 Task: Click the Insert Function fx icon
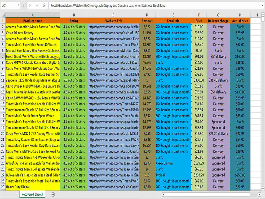pyautogui.click(x=44, y=6)
